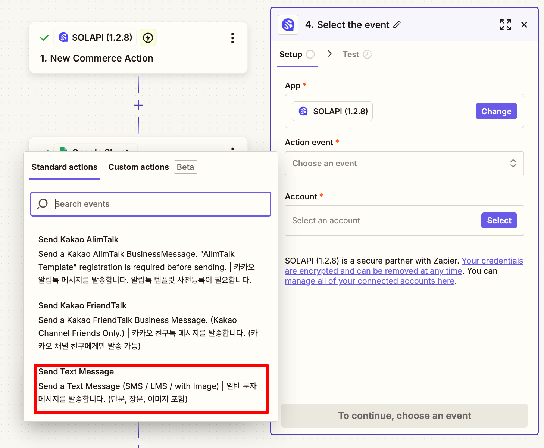This screenshot has height=448, width=544.
Task: Switch to the Standard actions tab
Action: [65, 167]
